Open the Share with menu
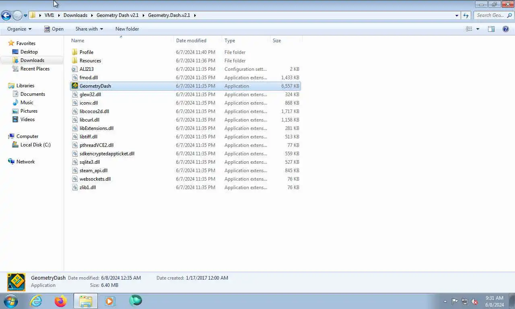Screen dimensions: 515x309 pos(89,29)
